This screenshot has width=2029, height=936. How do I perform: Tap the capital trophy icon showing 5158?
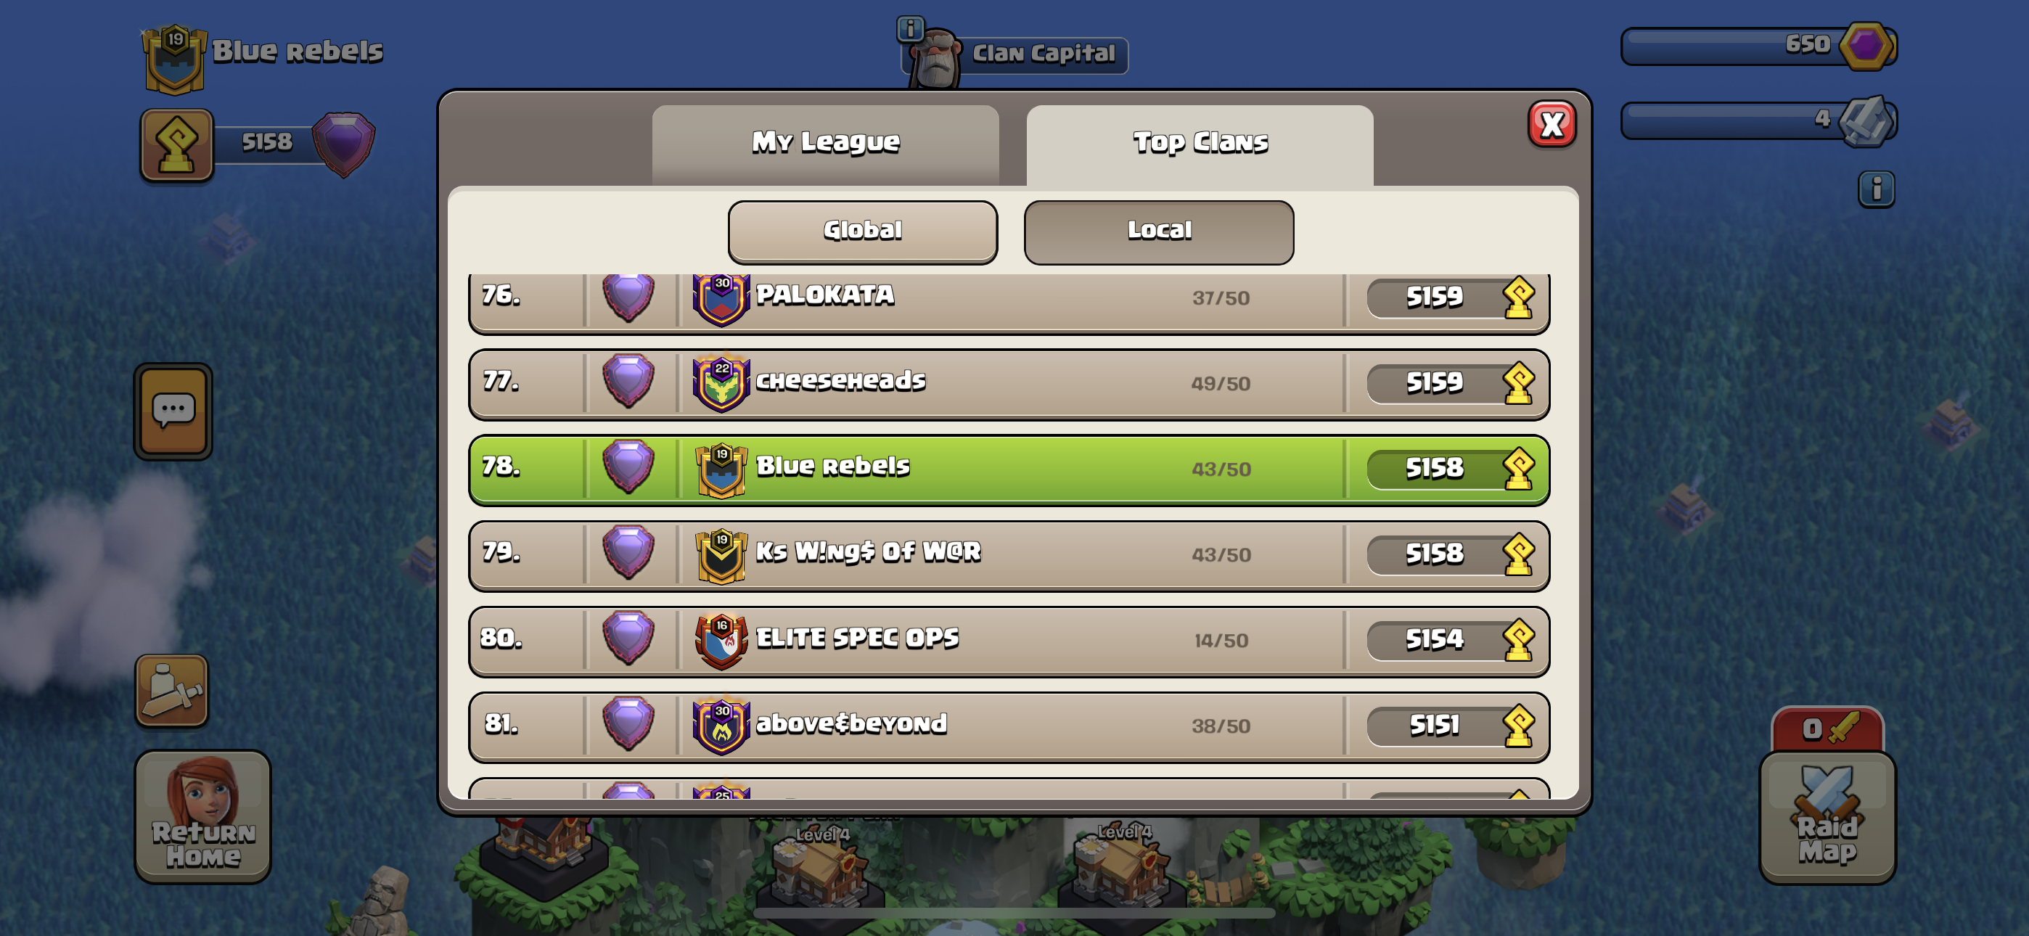coord(176,145)
